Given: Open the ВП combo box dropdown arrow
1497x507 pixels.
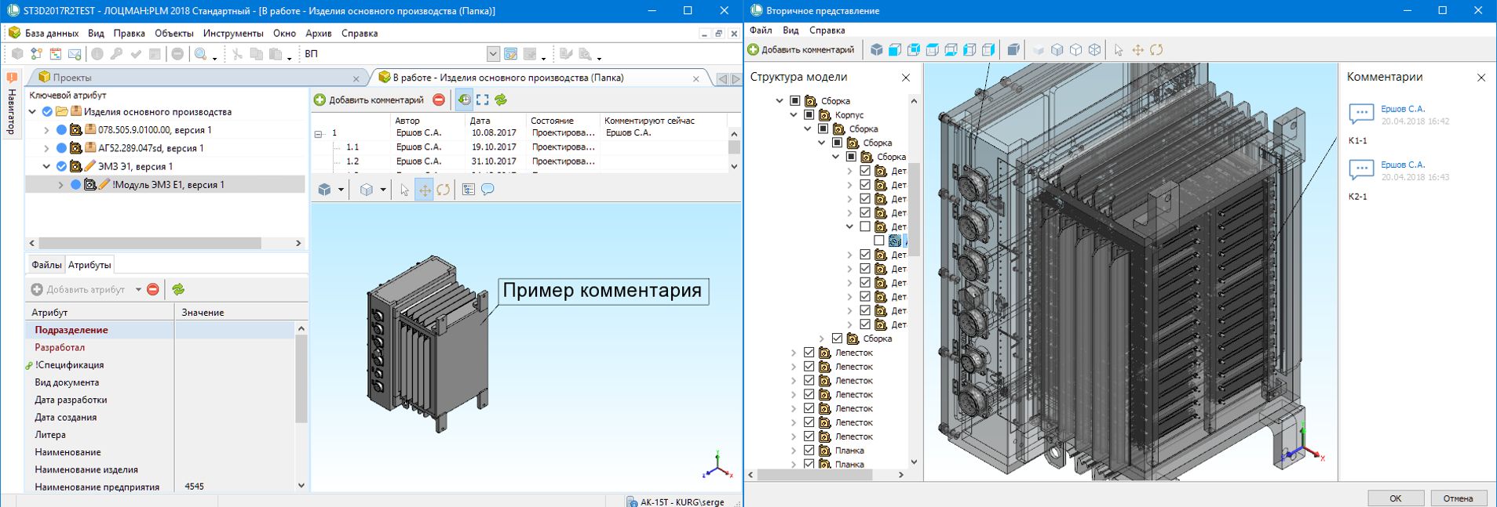Looking at the screenshot, I should coord(492,54).
